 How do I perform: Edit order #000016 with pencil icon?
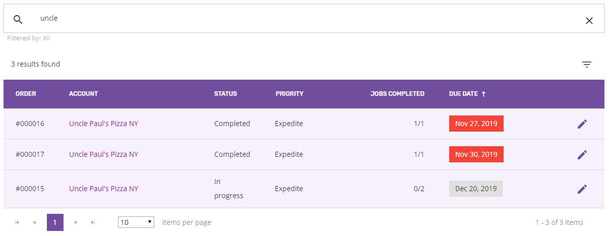pyautogui.click(x=582, y=124)
